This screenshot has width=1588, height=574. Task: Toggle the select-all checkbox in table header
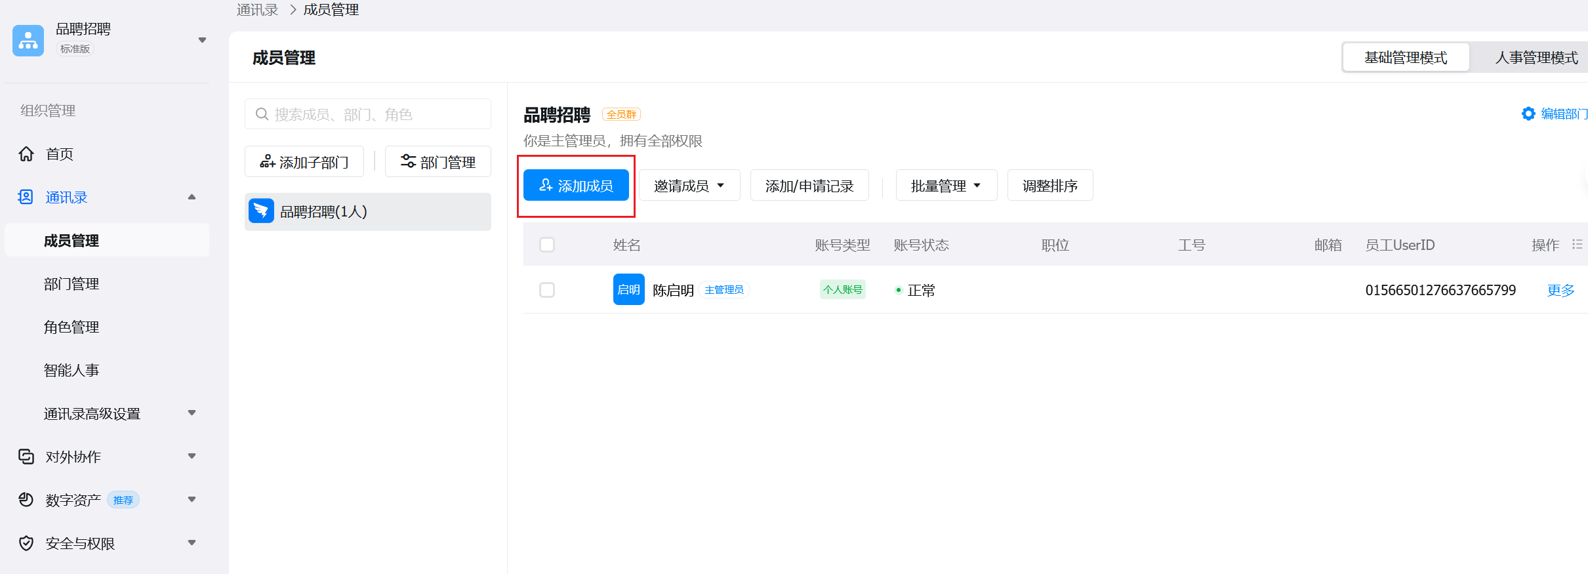pos(547,245)
